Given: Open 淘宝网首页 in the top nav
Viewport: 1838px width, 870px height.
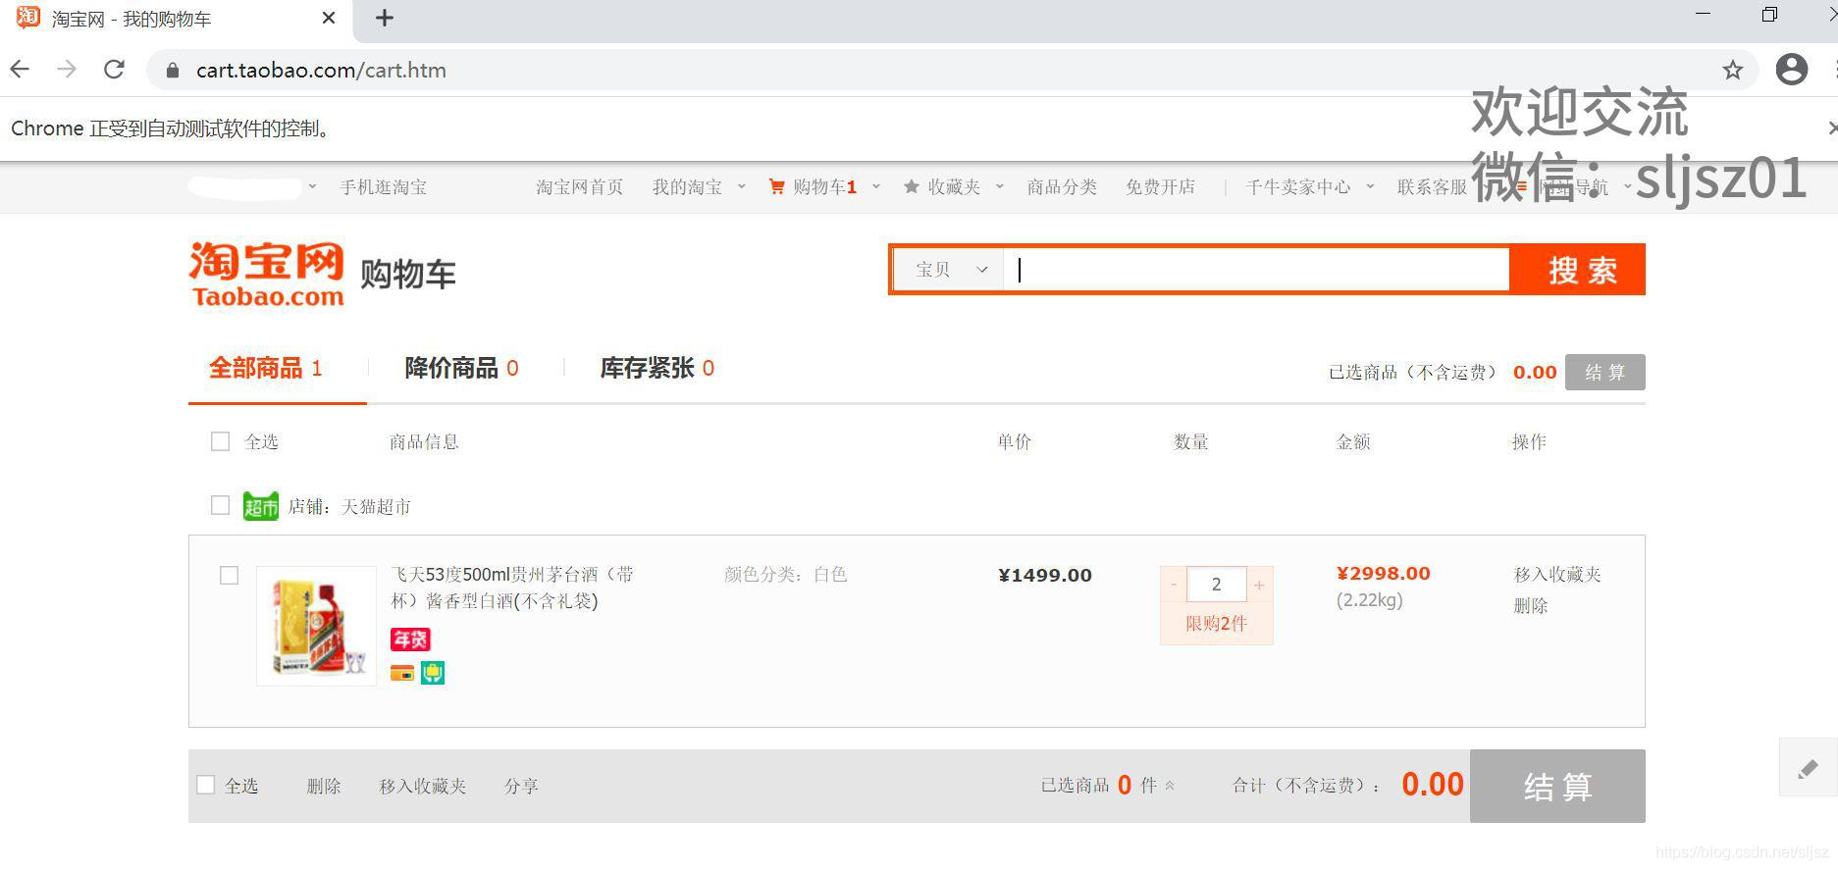Looking at the screenshot, I should [579, 186].
